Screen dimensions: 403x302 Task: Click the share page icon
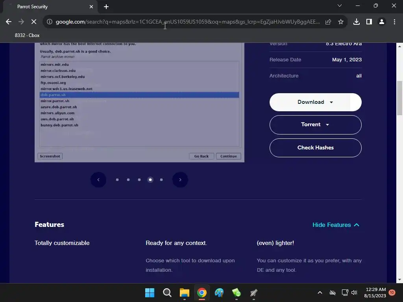(x=328, y=22)
